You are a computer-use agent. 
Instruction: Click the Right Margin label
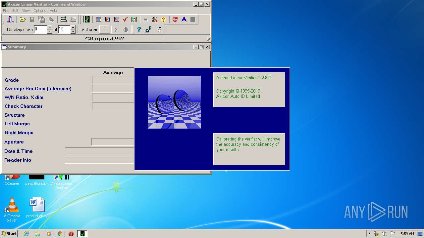click(19, 133)
